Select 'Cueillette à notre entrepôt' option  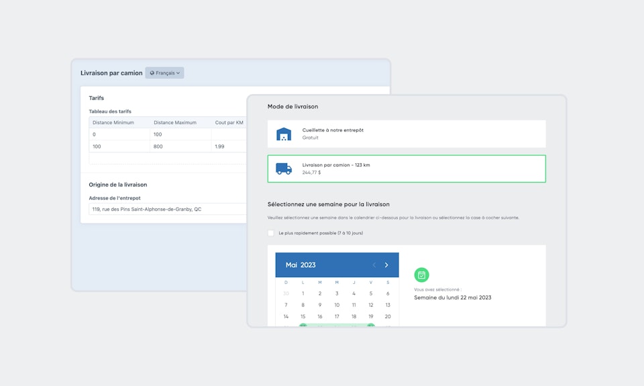(x=406, y=134)
